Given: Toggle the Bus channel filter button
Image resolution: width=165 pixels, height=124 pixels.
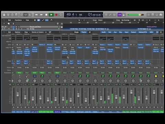Looking at the screenshot, I should 121,32.
